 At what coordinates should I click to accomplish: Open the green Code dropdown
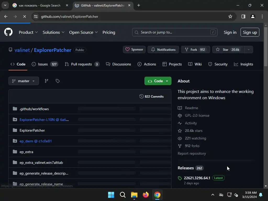[158, 81]
